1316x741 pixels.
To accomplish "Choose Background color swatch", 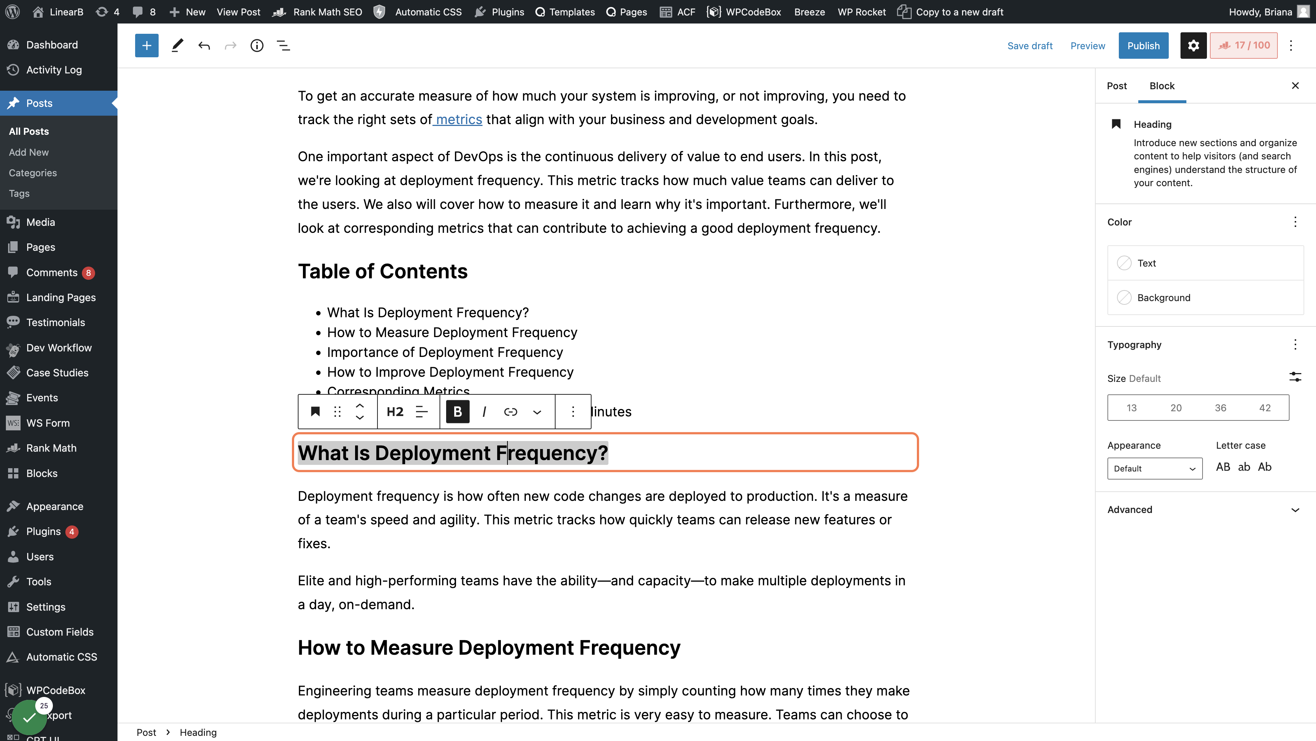I will pos(1205,297).
